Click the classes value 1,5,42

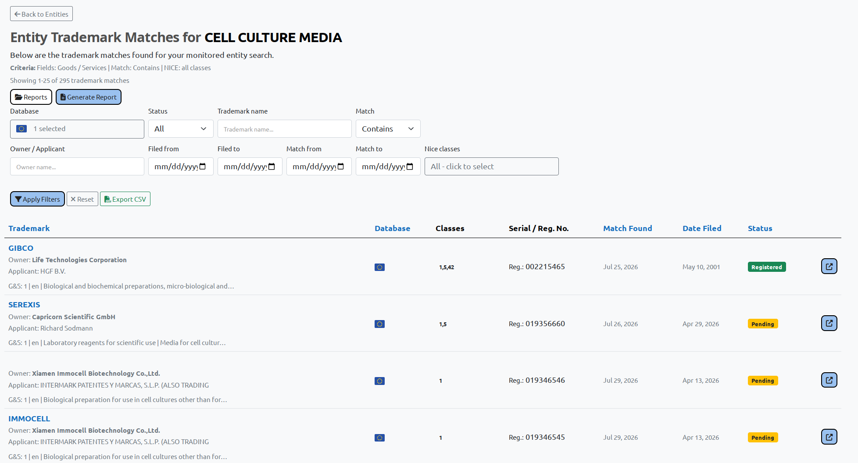point(447,267)
